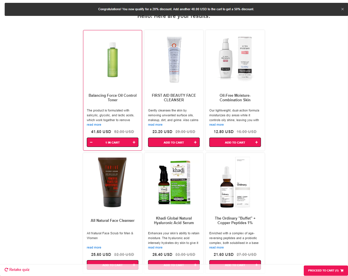Increase Balancing Force Toner quantity with plus
The height and width of the screenshot is (276, 348).
coord(134,142)
